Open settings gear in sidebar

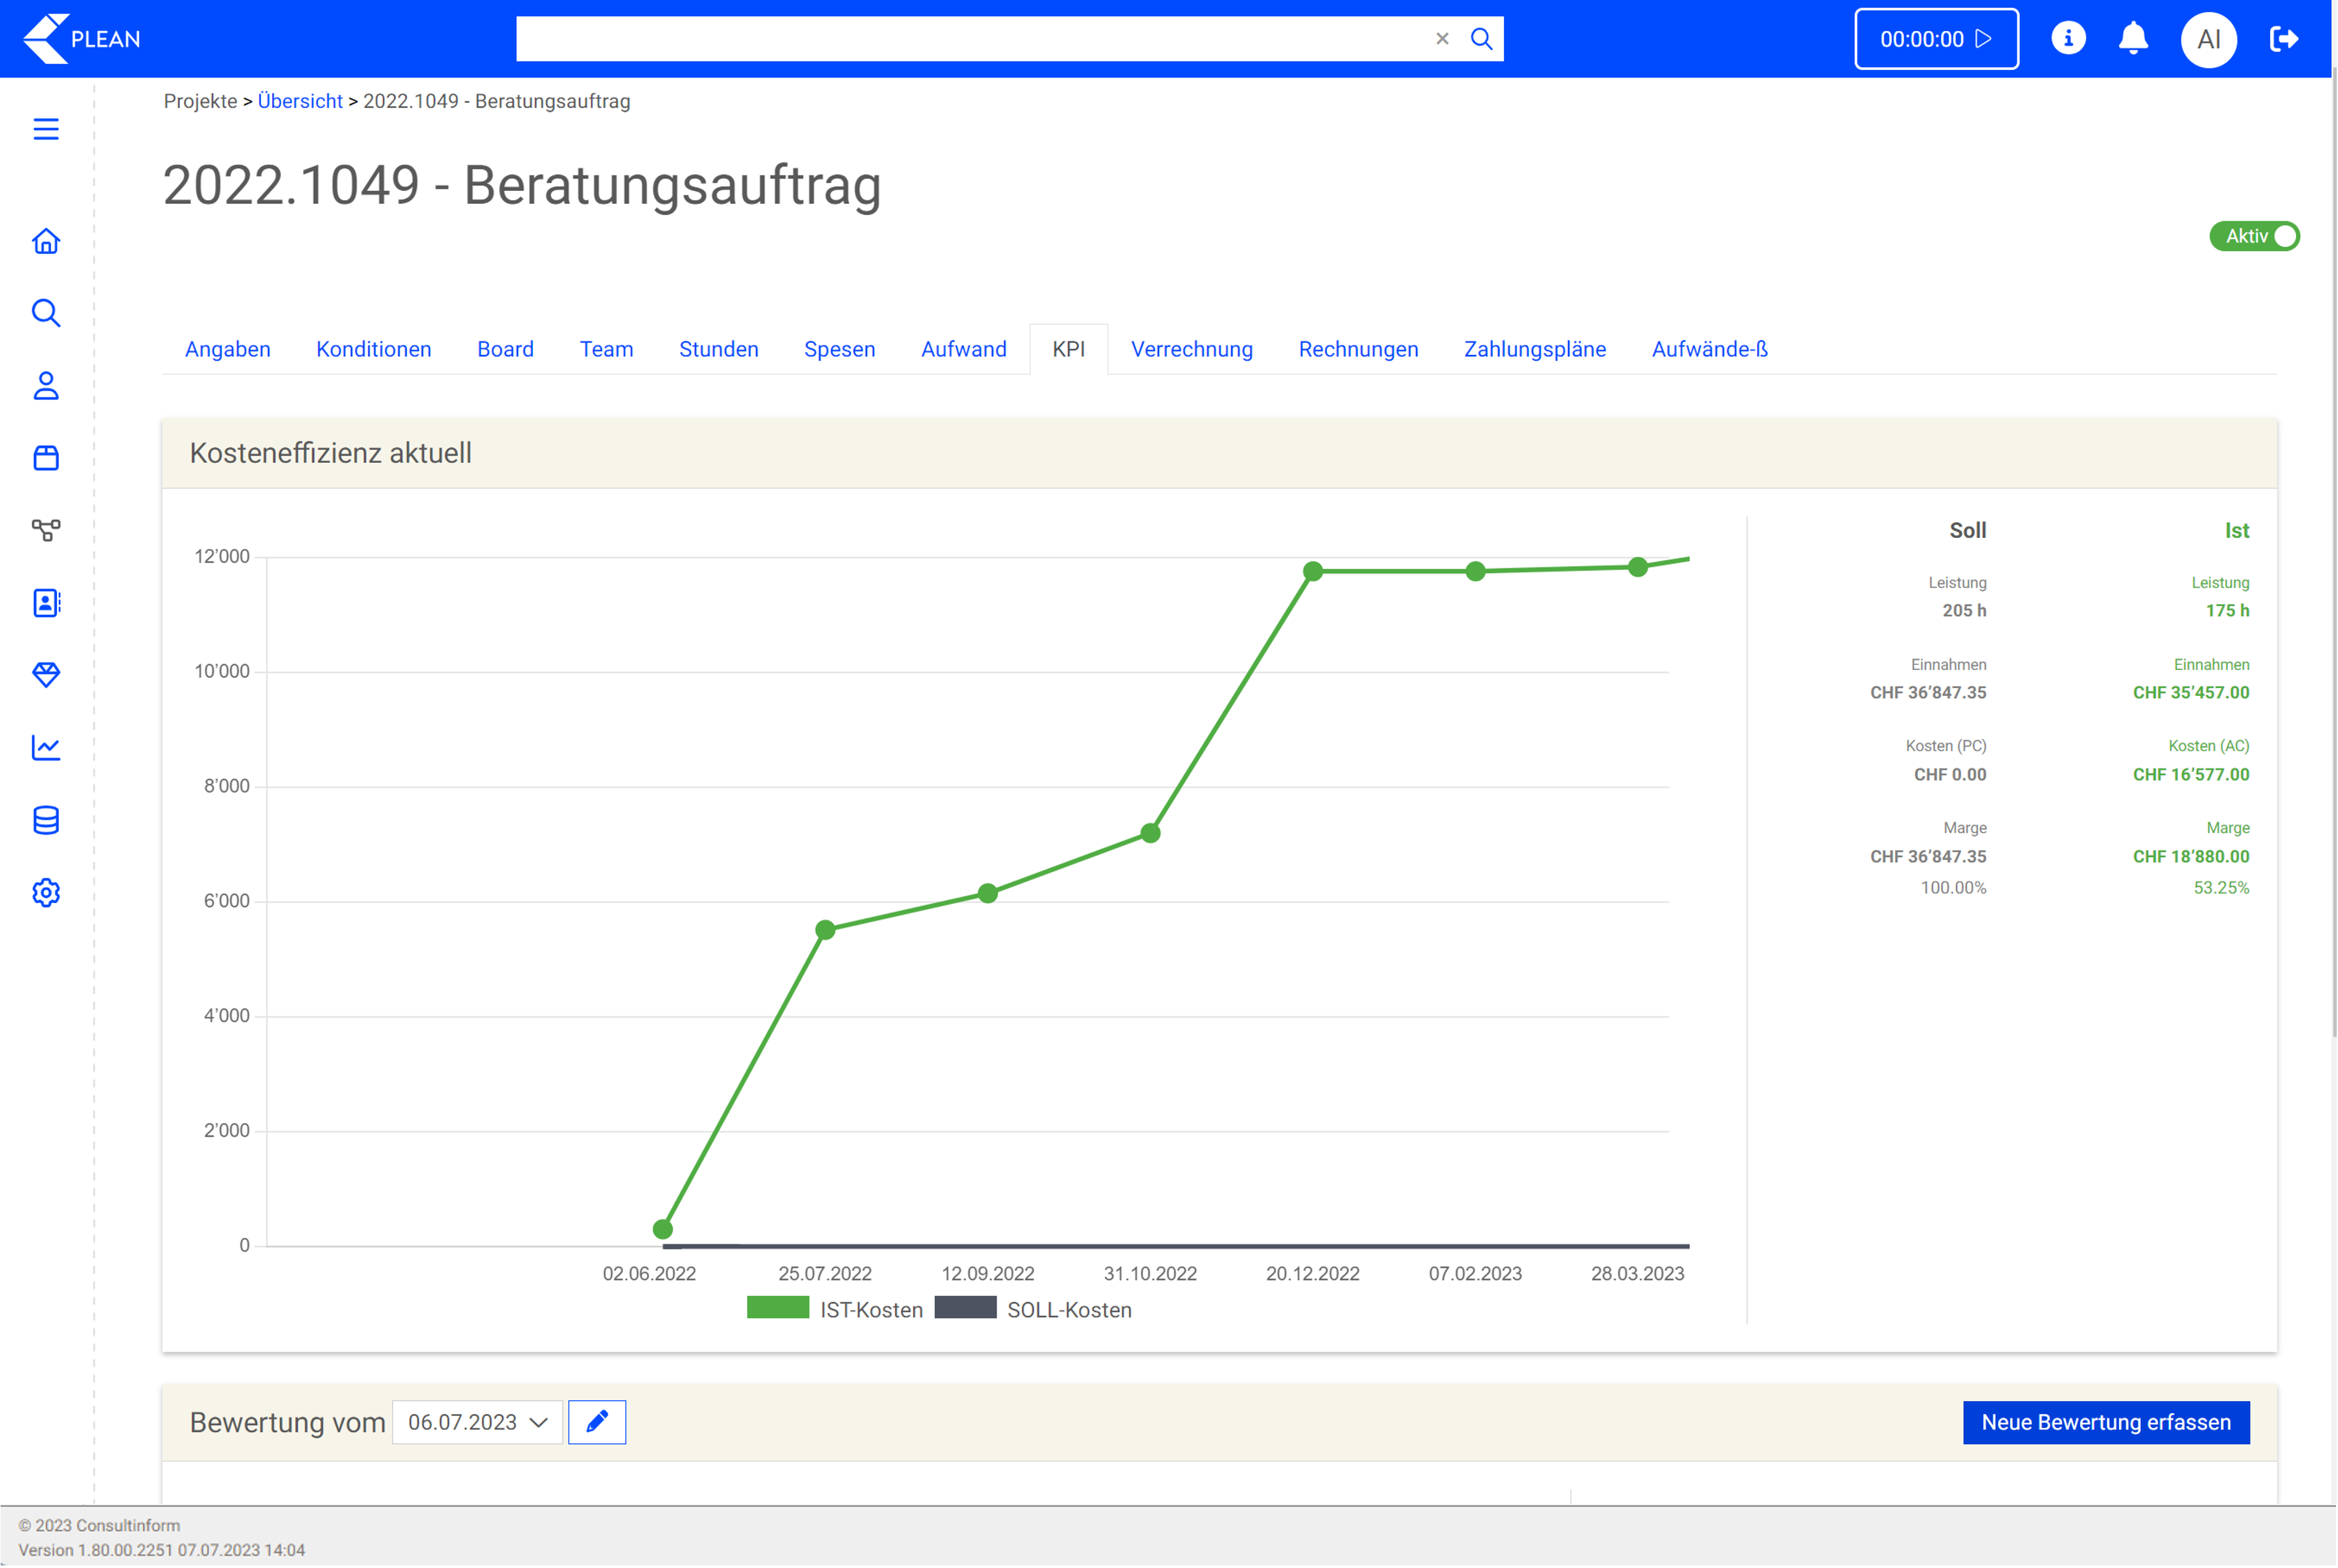click(x=46, y=892)
